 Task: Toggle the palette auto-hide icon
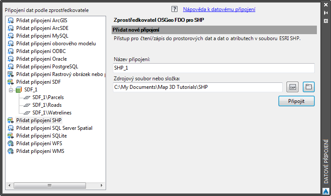tap(326, 13)
